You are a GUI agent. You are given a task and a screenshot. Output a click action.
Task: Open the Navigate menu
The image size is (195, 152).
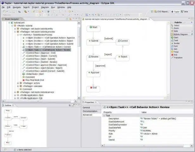coord(17,7)
